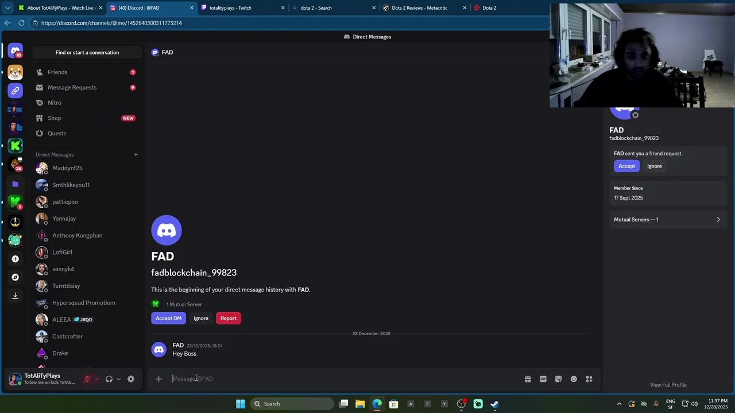Open DM with Smthlikeyou11
The width and height of the screenshot is (735, 413).
click(x=87, y=185)
